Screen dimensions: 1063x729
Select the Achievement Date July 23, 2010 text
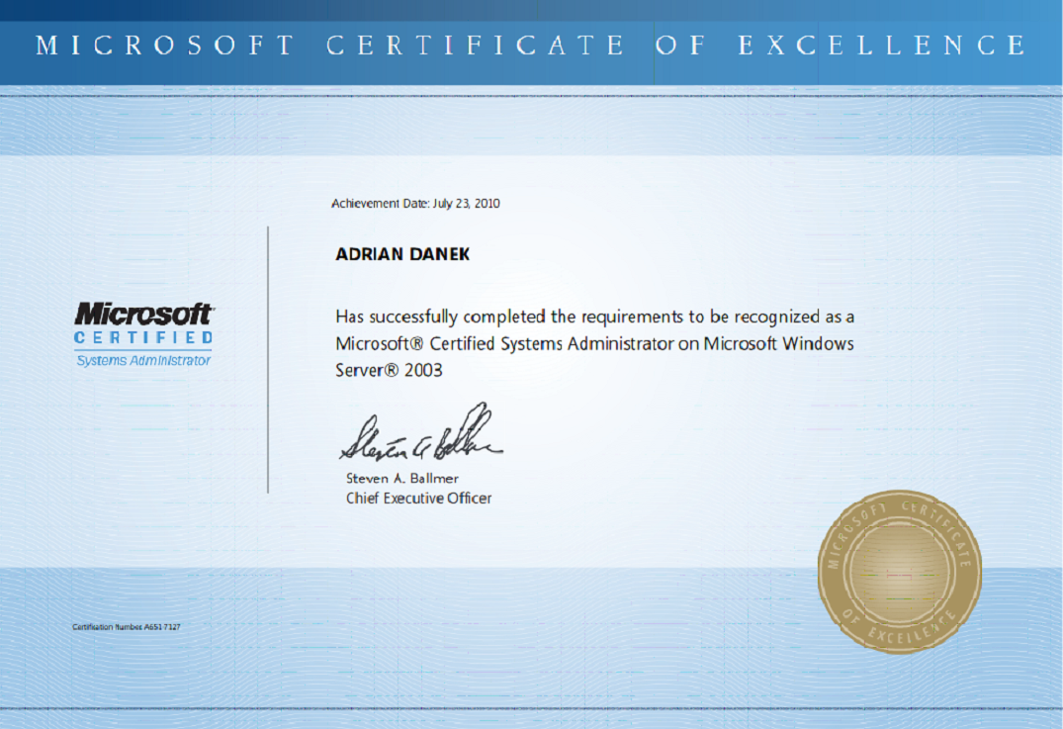[x=415, y=204]
